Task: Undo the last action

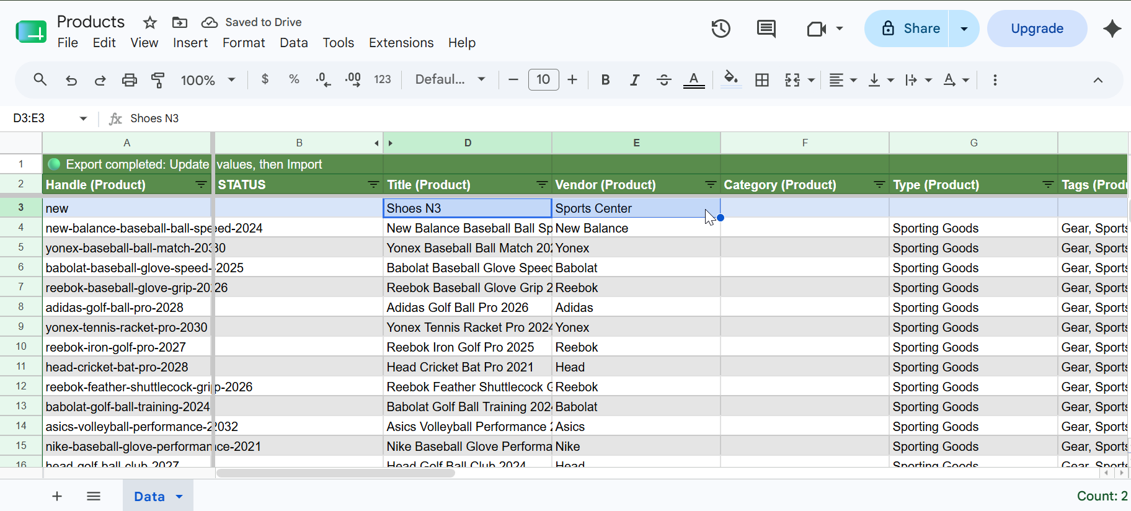Action: pyautogui.click(x=71, y=80)
